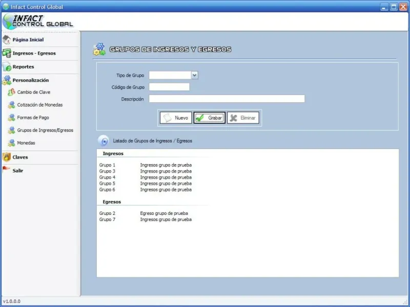
Task: Click the icon next to Grupos de Ingresos/Egresos
Action: (11, 130)
